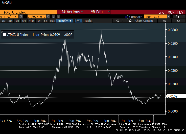Click the '90-'94 x-axis label
Image resolution: width=186 pixels, height=134 pixels.
(75, 121)
